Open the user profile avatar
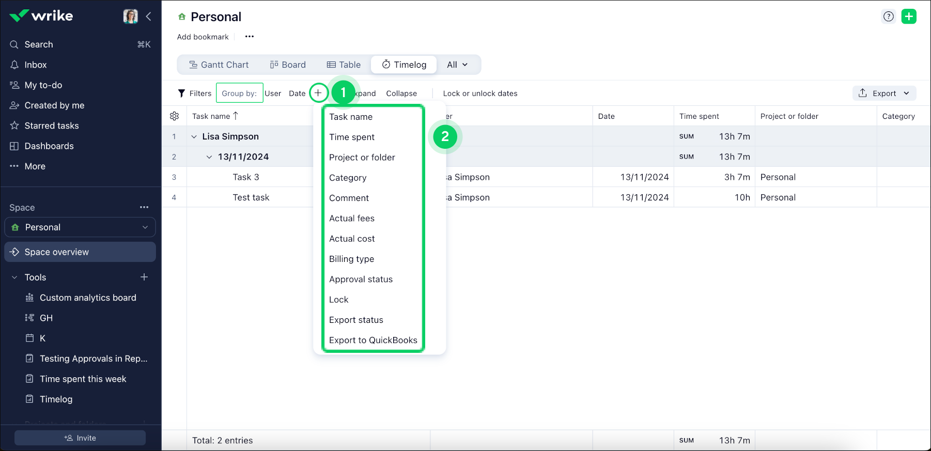 coord(130,17)
